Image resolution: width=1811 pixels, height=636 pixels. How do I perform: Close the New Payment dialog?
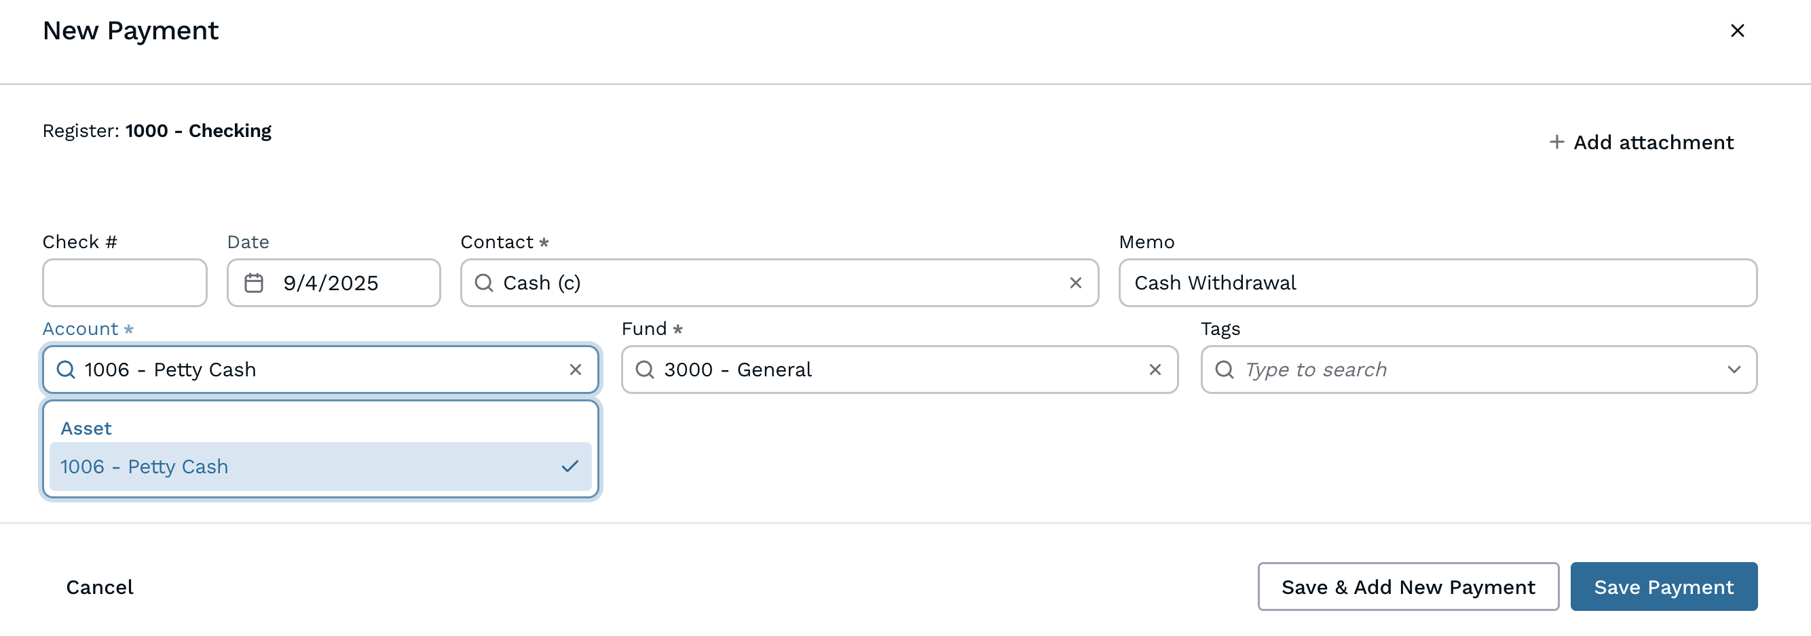click(1736, 31)
